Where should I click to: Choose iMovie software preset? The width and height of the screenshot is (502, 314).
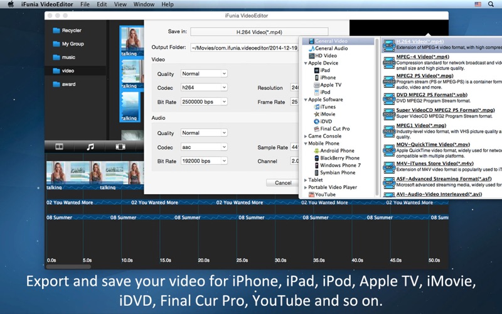[x=324, y=114]
